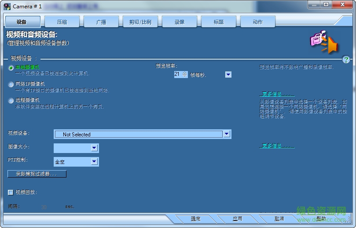
Task: Choose the 远程摄像机 radio option
Action: 11,101
